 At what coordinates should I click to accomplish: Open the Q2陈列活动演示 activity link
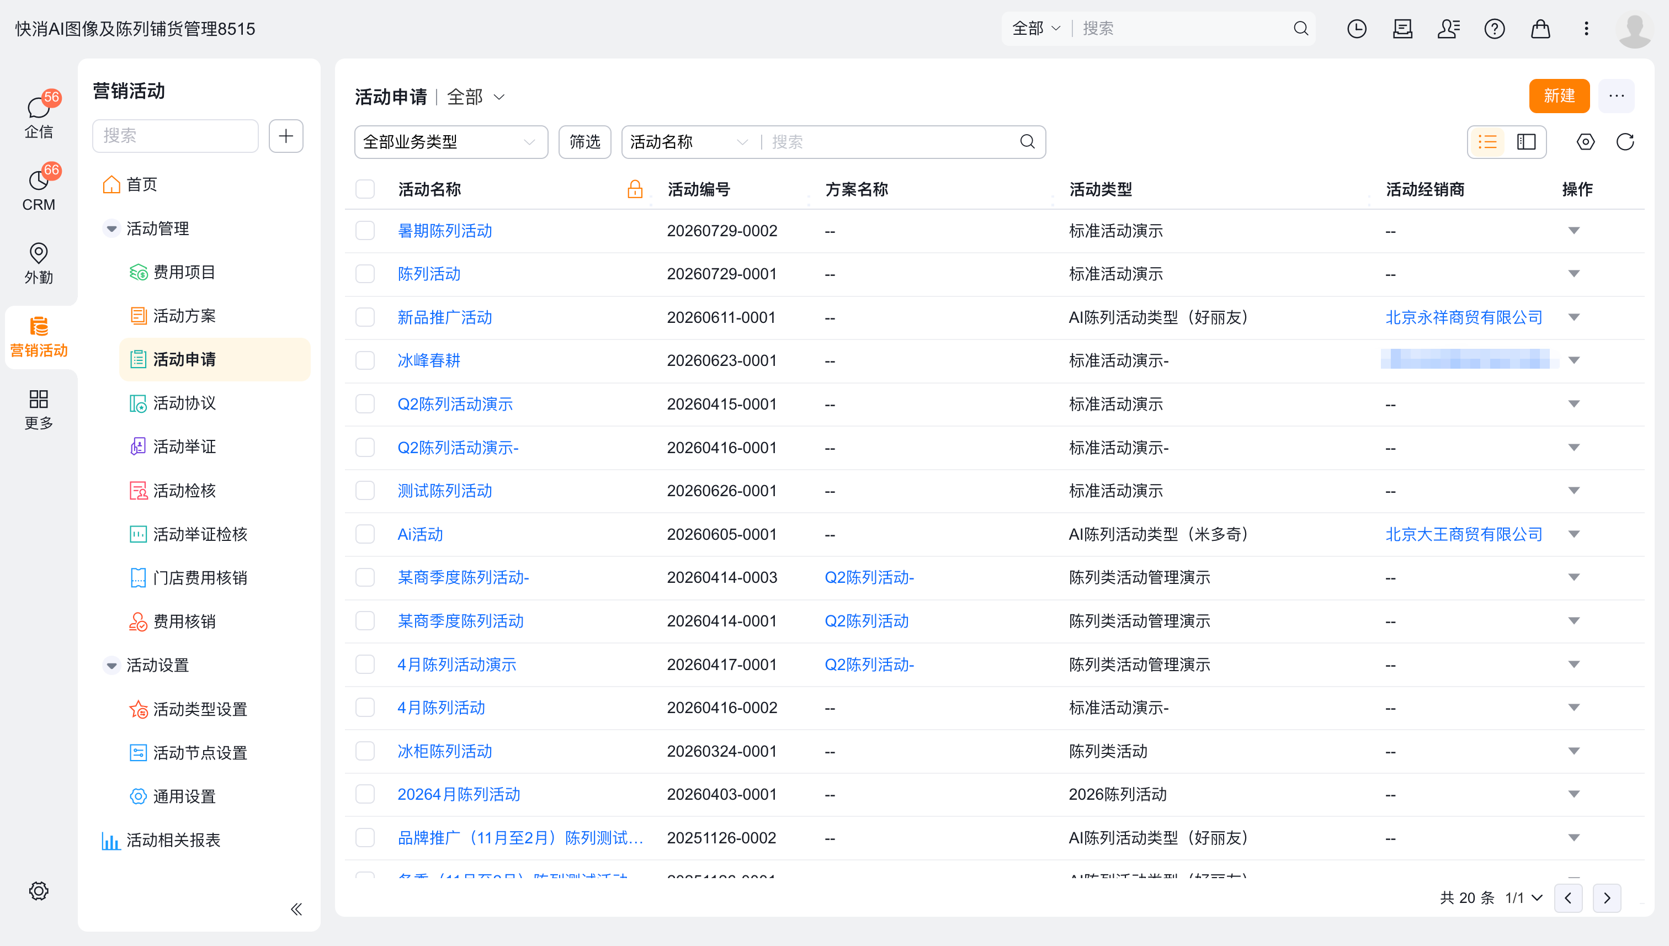[x=455, y=404]
